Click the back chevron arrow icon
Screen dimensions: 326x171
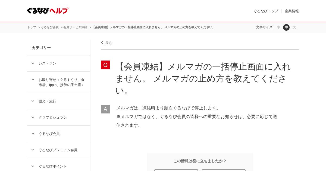102,43
